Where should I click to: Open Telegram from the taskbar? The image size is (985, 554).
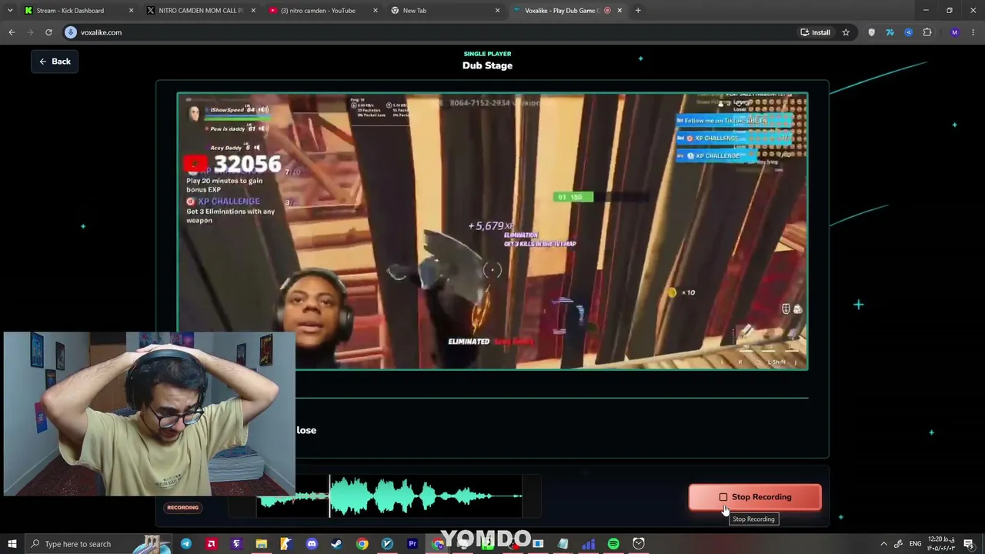(x=186, y=544)
